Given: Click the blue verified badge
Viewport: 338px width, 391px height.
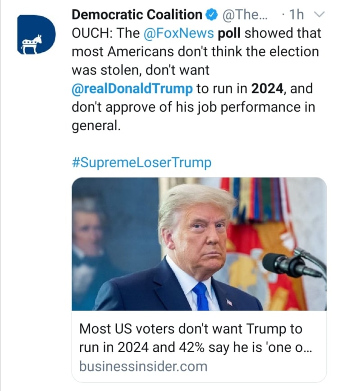Looking at the screenshot, I should pos(211,15).
